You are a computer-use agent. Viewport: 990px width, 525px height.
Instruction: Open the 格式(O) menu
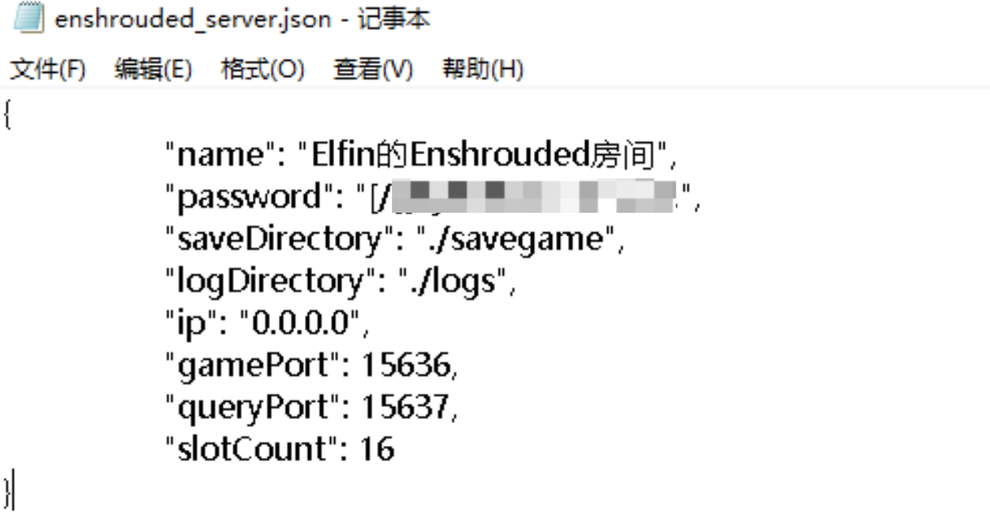(262, 70)
